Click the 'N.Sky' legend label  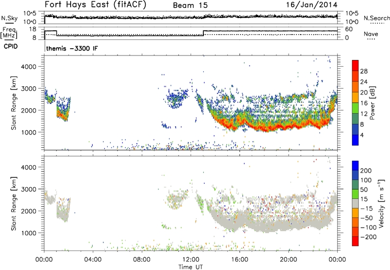tap(9, 19)
